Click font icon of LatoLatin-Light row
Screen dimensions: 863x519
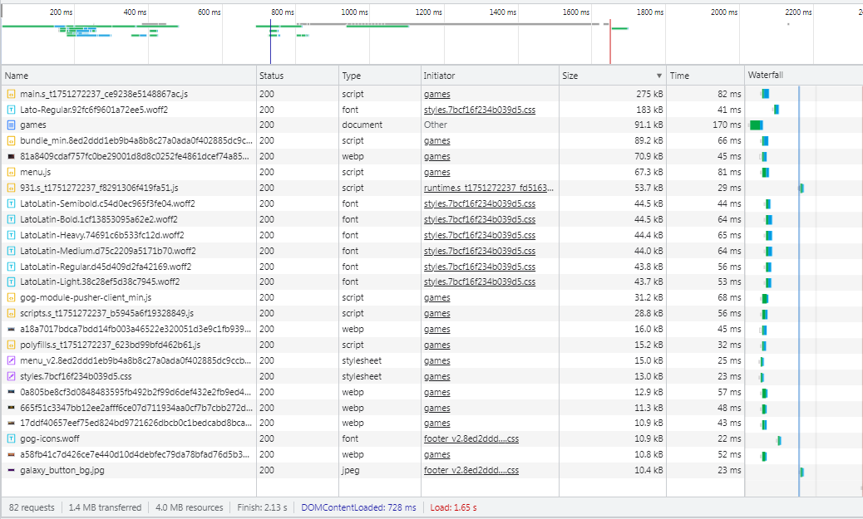[x=11, y=282]
